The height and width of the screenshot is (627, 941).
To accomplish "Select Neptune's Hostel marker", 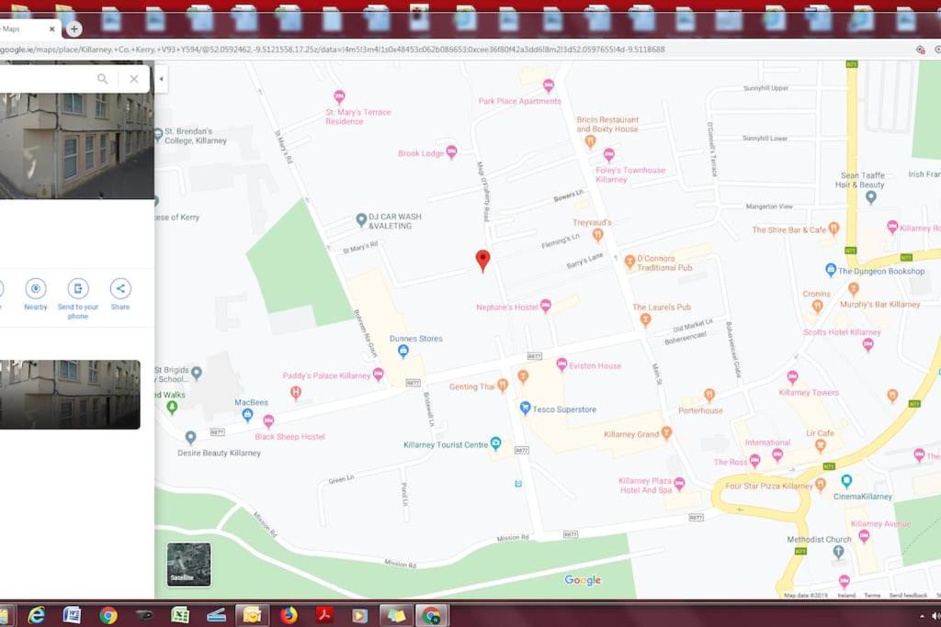I will coord(546,307).
